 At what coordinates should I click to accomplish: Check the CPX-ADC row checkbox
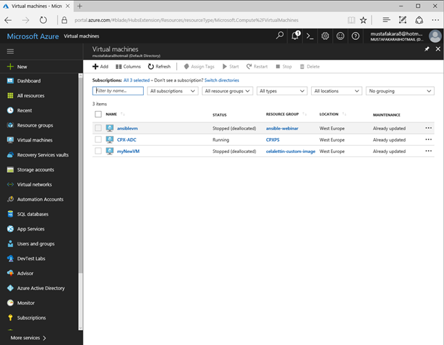[98, 139]
